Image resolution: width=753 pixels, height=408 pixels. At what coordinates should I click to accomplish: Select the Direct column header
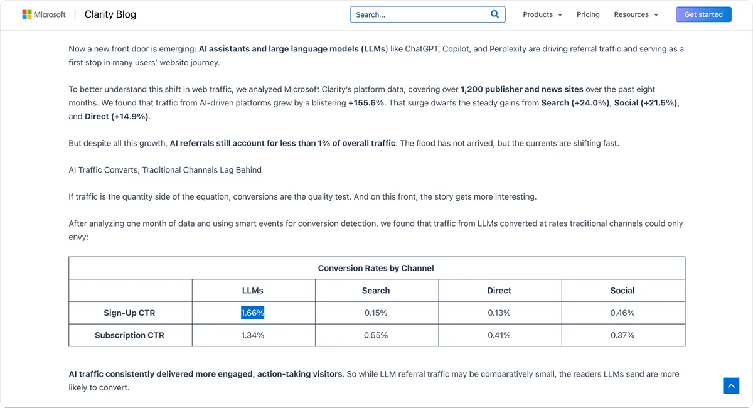click(499, 291)
